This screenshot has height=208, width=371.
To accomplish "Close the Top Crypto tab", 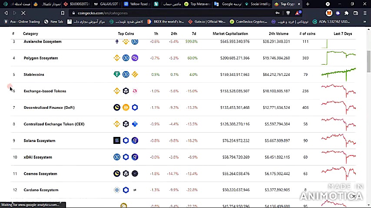I will [x=299, y=4].
